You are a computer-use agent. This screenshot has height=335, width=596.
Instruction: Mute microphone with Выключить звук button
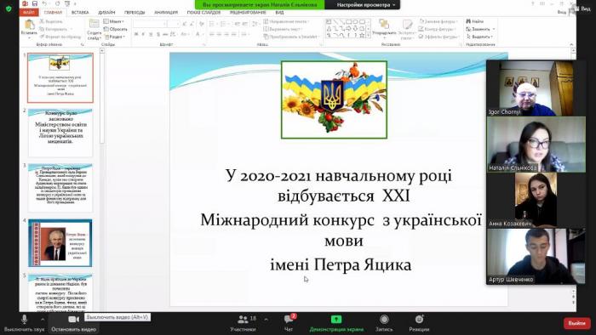point(24,323)
